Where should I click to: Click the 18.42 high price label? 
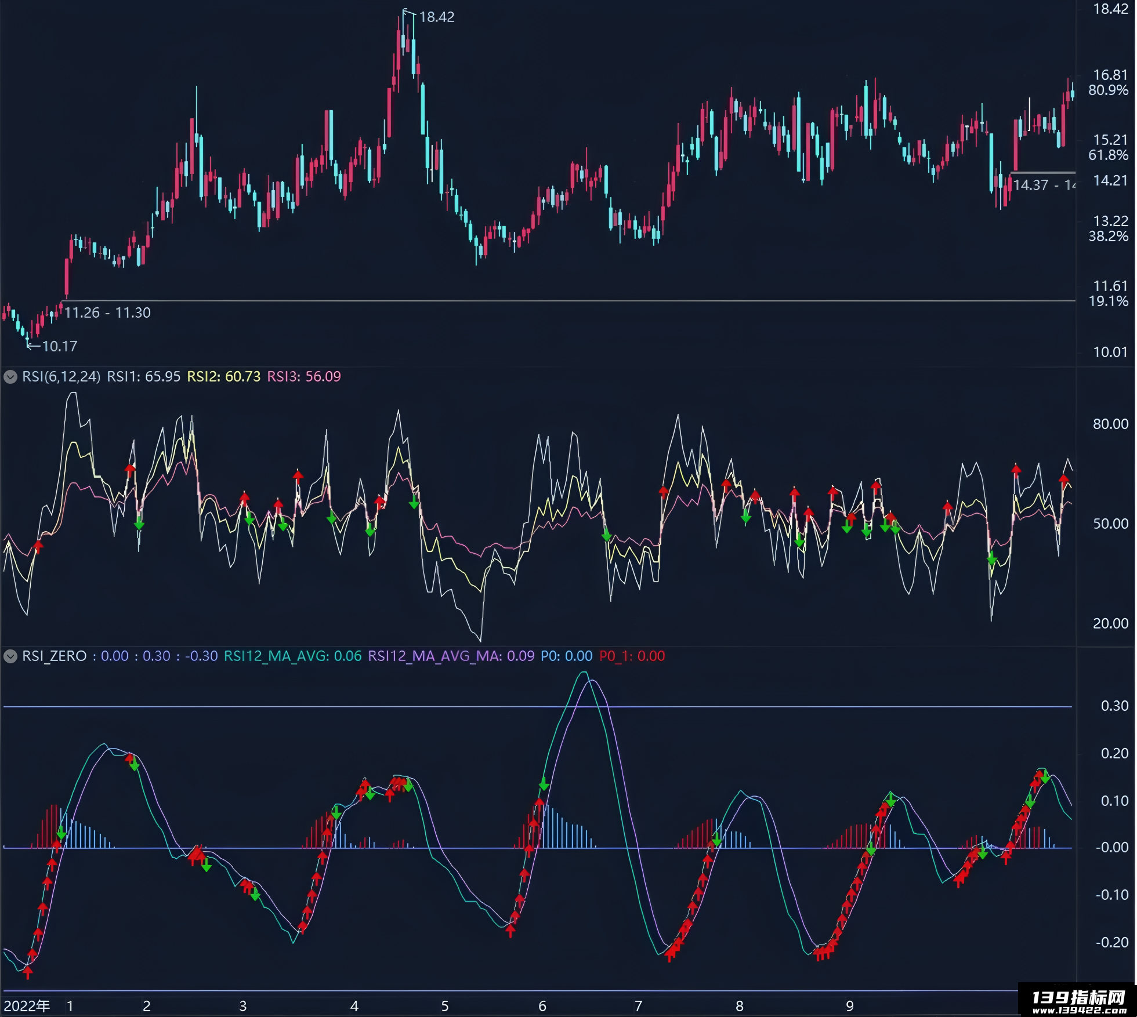(x=437, y=17)
